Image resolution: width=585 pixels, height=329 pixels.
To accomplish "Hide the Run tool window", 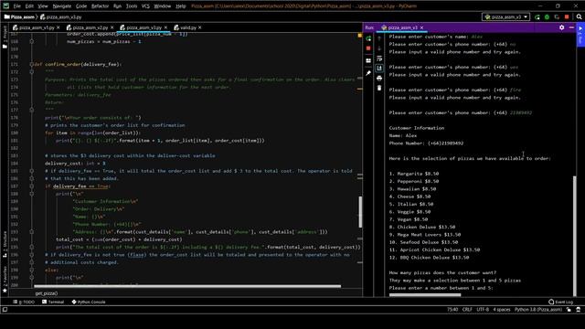I will pyautogui.click(x=571, y=27).
